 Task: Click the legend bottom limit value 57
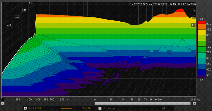coord(202,80)
